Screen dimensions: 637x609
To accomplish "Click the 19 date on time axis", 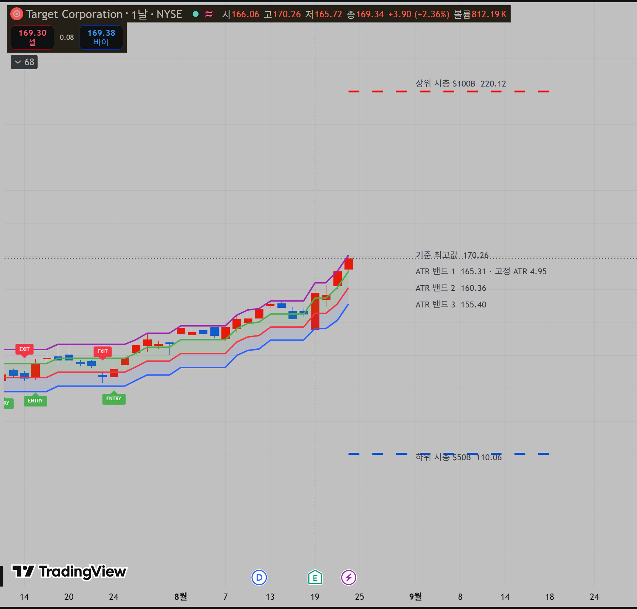I will [315, 597].
